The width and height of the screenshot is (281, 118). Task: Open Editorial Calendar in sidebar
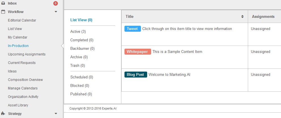[22, 20]
